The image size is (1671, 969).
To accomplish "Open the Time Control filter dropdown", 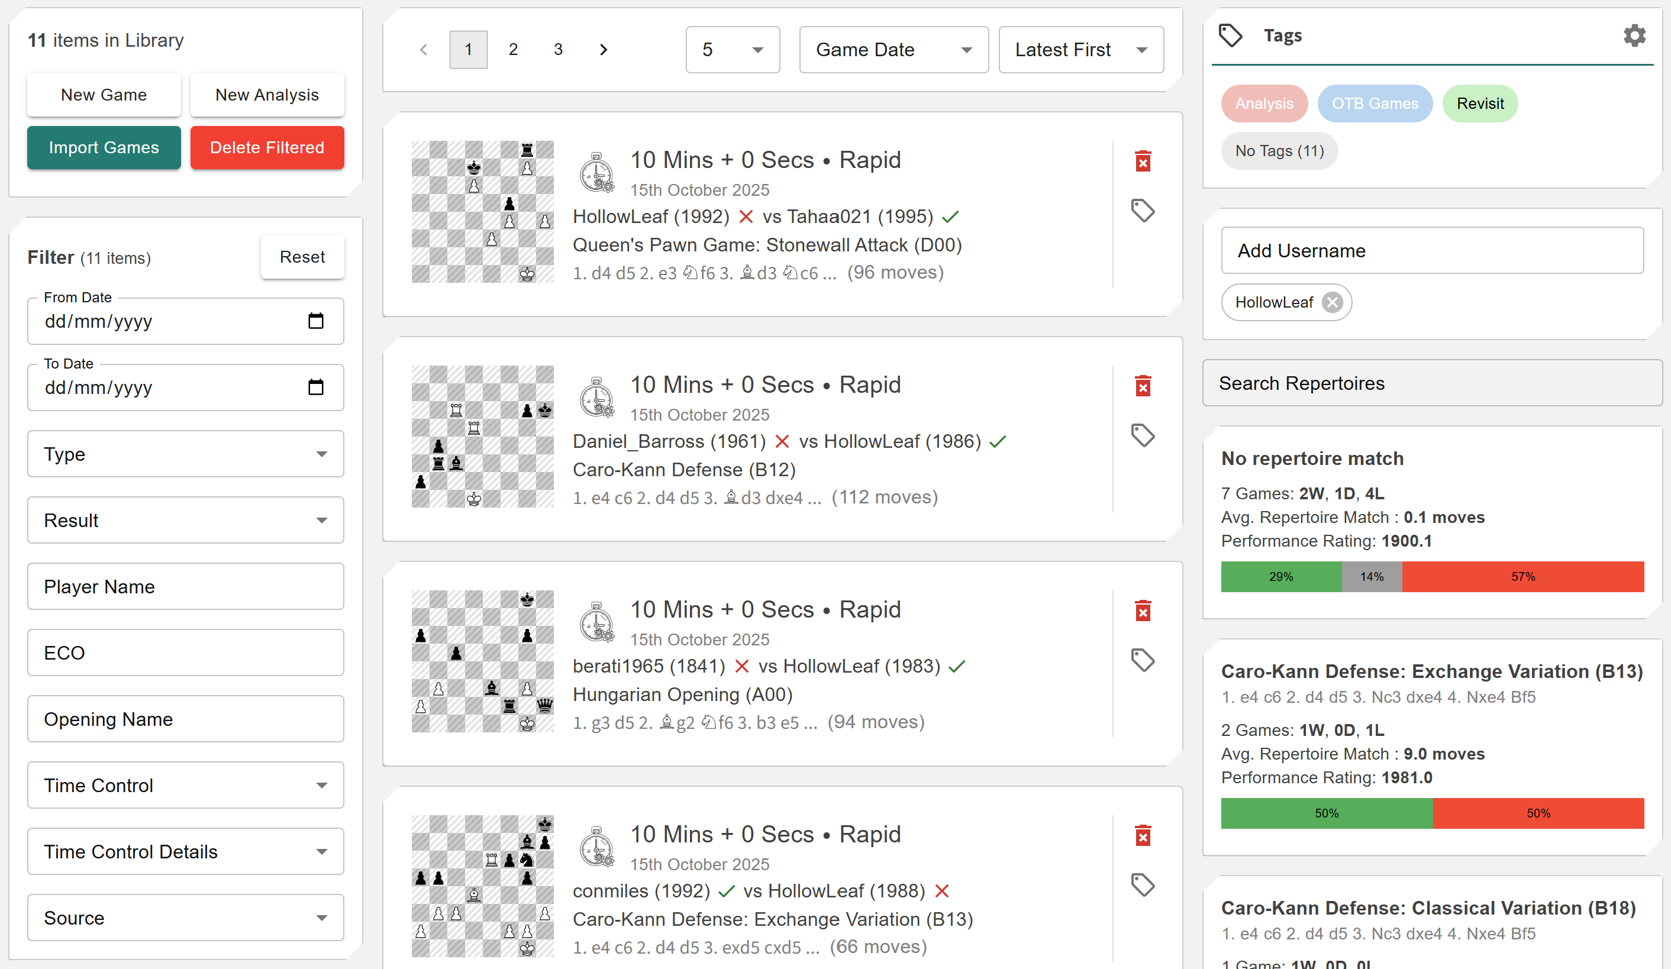I will (x=186, y=786).
